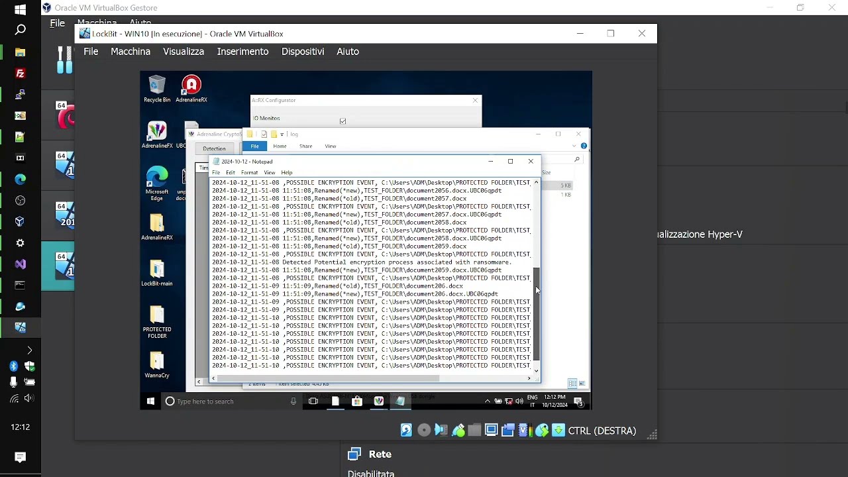Click VirtualBox shared folders indicator
This screenshot has height=477, width=848.
[474, 431]
